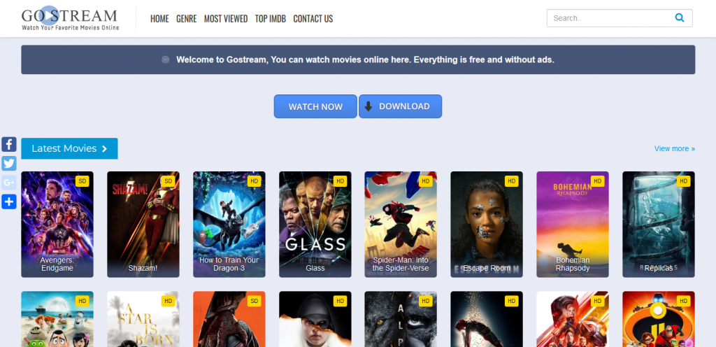Focus the Search input field
The image size is (716, 347).
620,18
